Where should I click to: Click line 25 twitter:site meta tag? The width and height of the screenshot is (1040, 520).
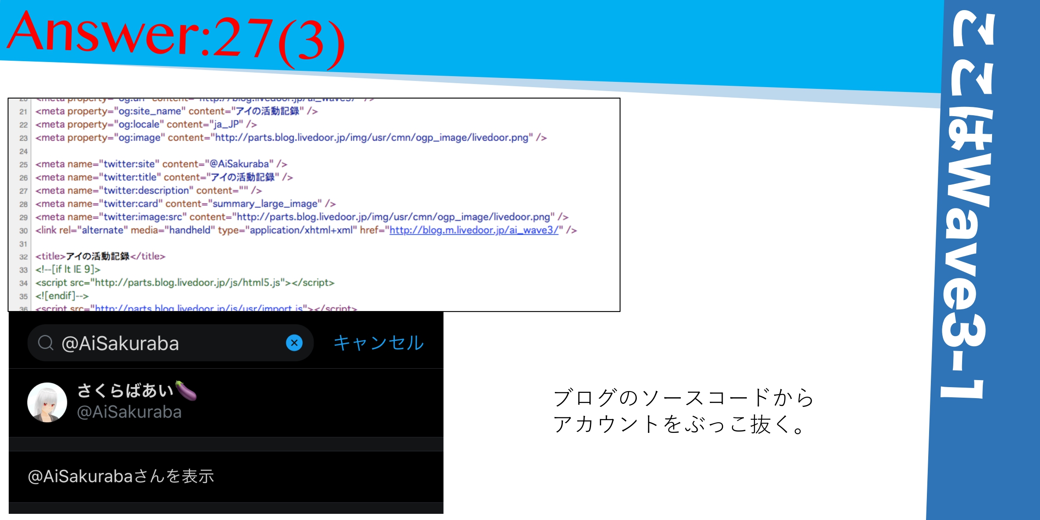point(161,164)
